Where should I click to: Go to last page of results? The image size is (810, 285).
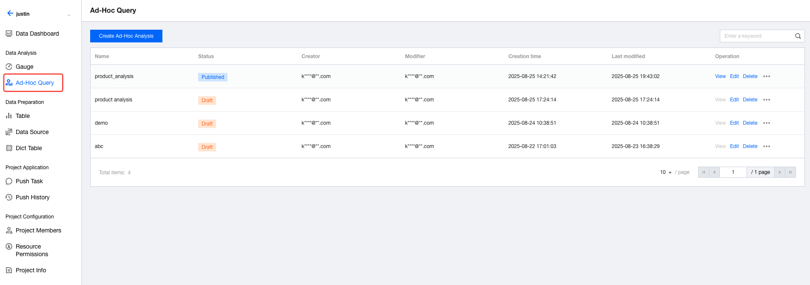pyautogui.click(x=790, y=172)
